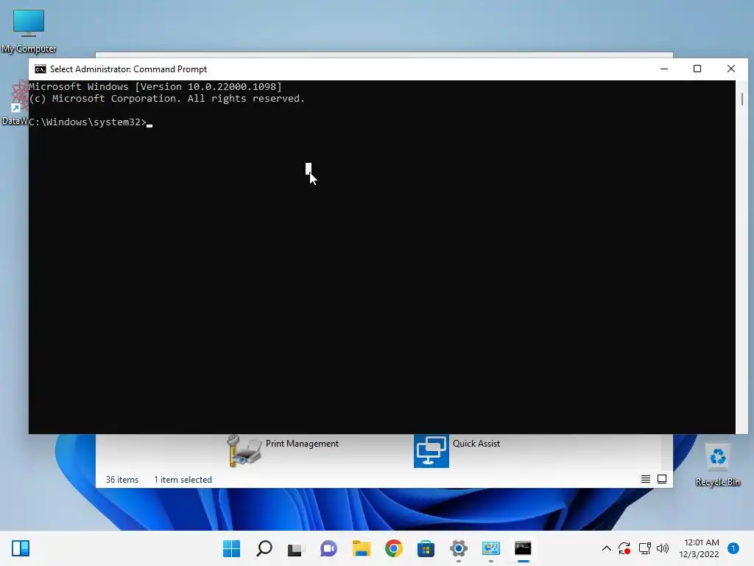Open the clock and date flyout

(699, 548)
